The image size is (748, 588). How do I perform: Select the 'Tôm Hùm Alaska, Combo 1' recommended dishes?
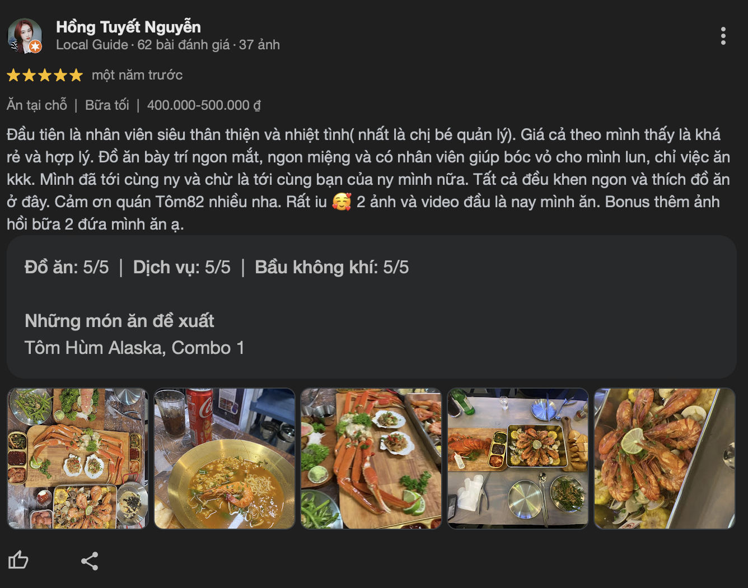click(x=134, y=348)
